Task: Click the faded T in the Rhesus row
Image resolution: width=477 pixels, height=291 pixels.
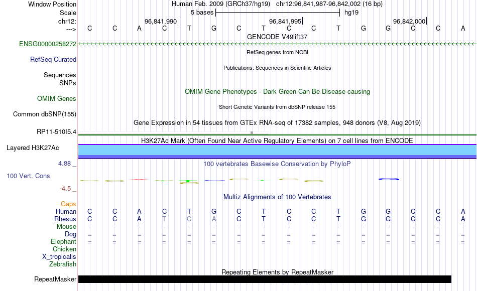Action: 164,219
